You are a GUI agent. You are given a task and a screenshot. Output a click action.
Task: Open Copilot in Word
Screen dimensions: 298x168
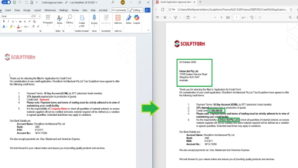coord(136,20)
